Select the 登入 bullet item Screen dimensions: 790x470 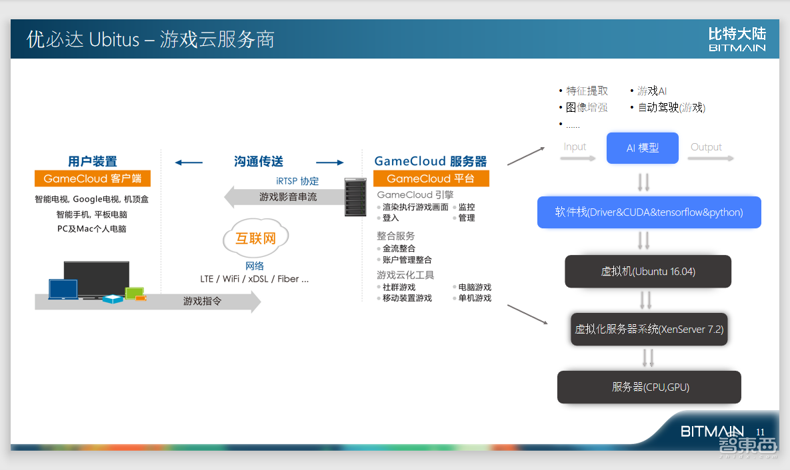pos(390,217)
